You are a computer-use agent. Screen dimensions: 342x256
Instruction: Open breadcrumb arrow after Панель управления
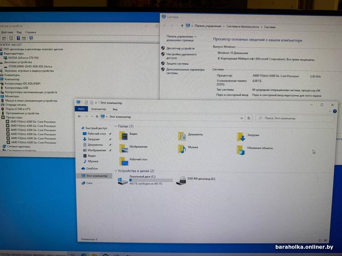(x=224, y=26)
